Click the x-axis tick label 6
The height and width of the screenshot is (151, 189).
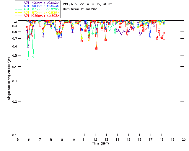29,139
